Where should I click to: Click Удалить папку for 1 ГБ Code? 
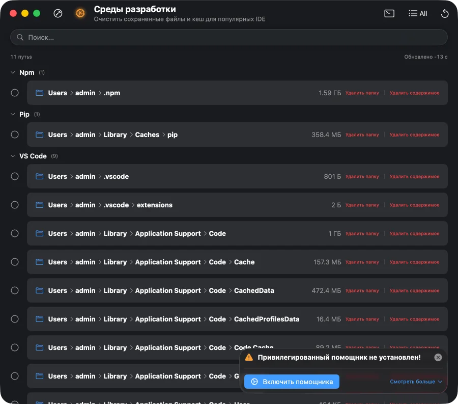[362, 233]
